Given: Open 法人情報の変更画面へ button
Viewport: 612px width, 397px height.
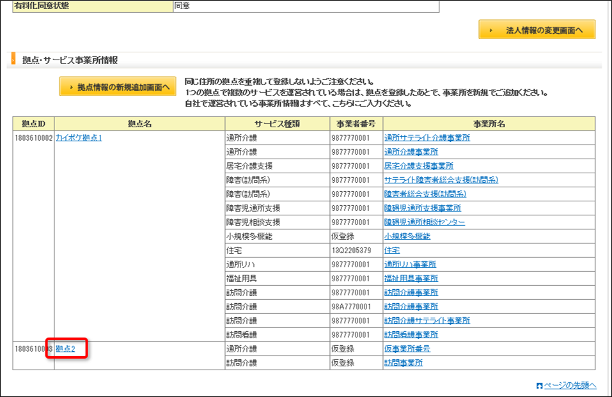Looking at the screenshot, I should pos(537,29).
